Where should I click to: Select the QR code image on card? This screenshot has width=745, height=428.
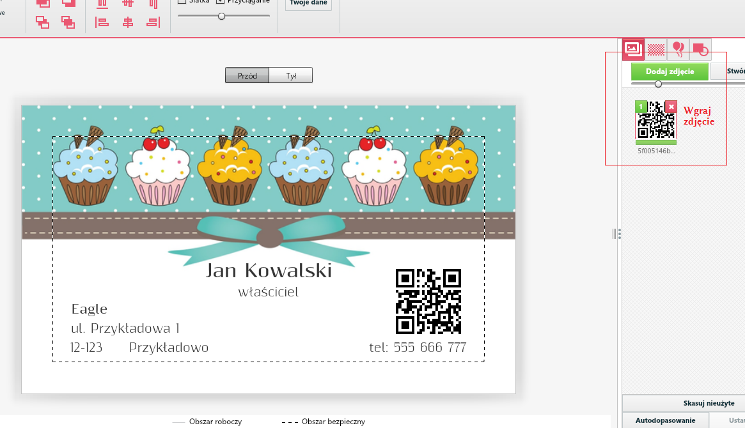point(428,302)
